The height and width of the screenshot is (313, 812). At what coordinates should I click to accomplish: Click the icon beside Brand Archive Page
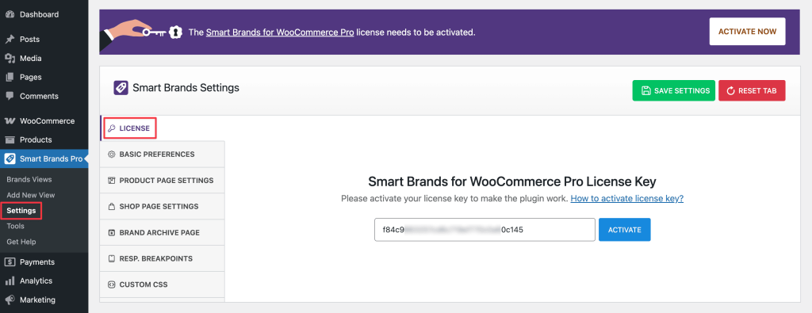111,233
